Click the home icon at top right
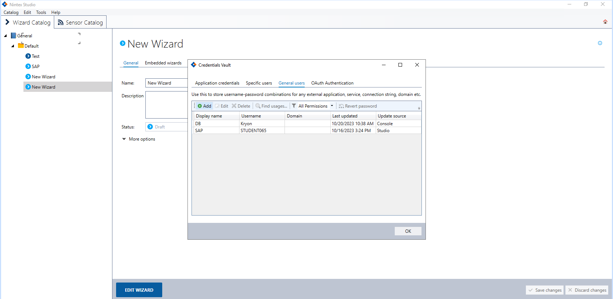Viewport: 613px width, 299px height. point(605,22)
